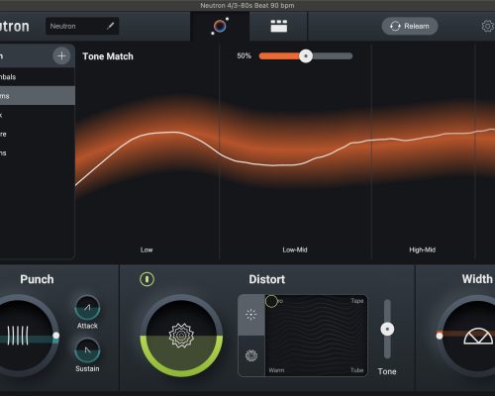
Task: Click the Tube corner of the XY pad
Action: coord(356,370)
